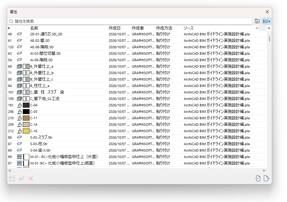Click in the 属性を検索 search field
This screenshot has height=202, width=287.
130,22
